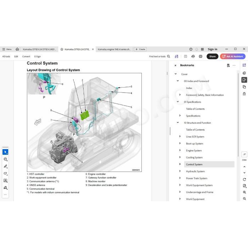The image size is (248, 248).
Task: Expand Foreword, Safety, Basic Information bookmark
Action: [180, 95]
